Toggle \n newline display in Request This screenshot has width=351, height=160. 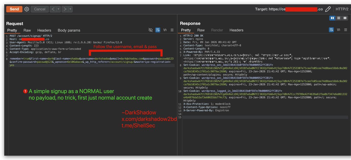(x=165, y=30)
